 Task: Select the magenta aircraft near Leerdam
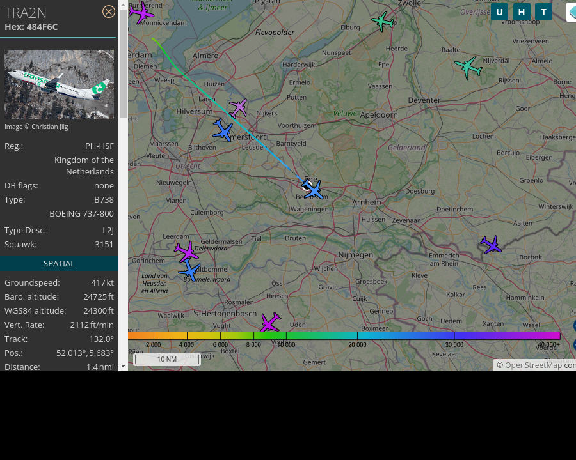pos(187,252)
